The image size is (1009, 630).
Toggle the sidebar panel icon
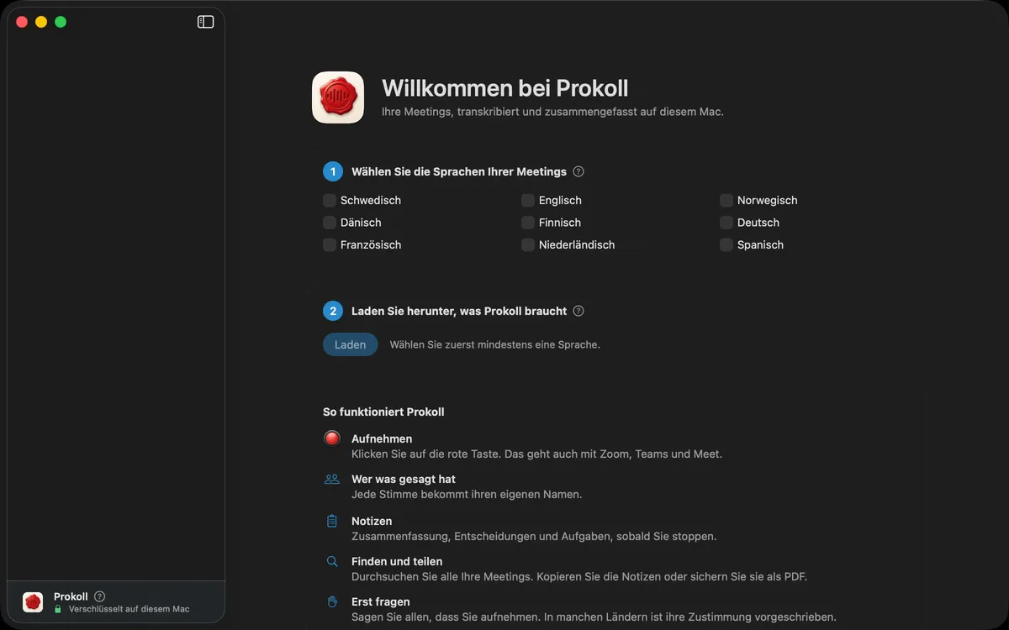(x=205, y=22)
